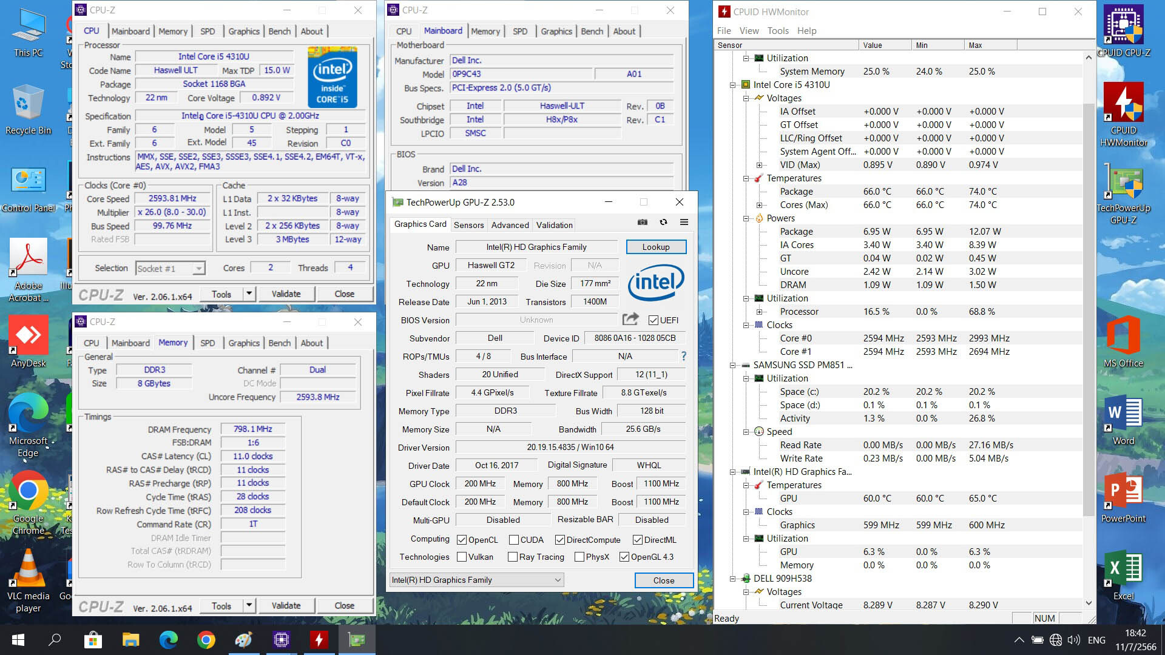This screenshot has width=1165, height=655.
Task: Open Word desktop icon
Action: point(1124,420)
